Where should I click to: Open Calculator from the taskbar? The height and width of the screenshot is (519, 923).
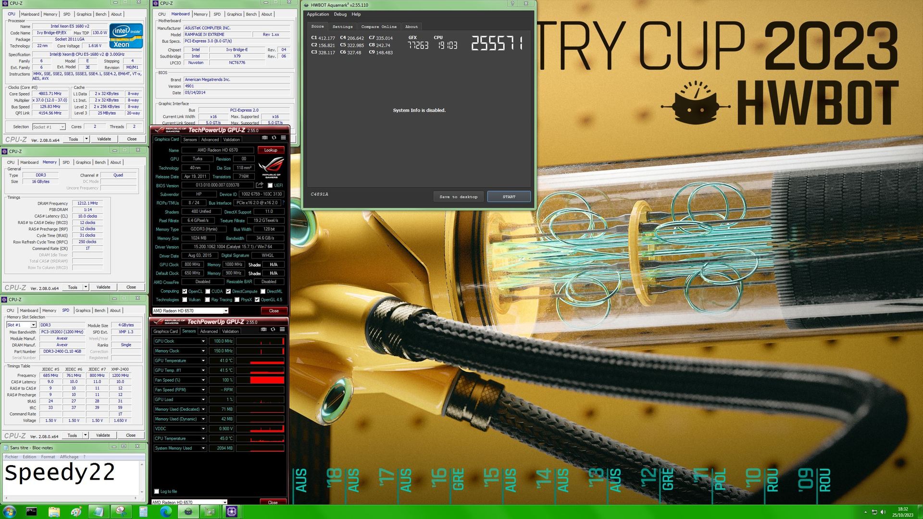[143, 512]
